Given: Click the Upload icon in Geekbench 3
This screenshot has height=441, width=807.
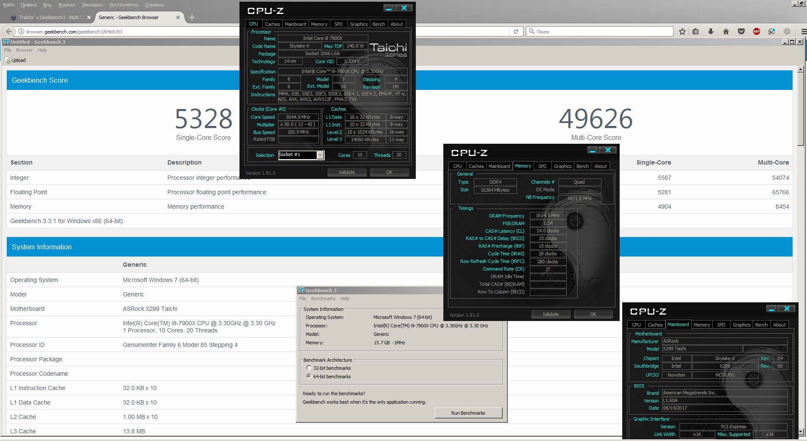Looking at the screenshot, I should [x=7, y=60].
